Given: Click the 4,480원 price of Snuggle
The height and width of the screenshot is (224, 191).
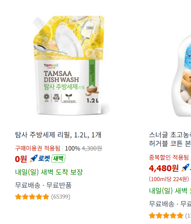Looking at the screenshot, I should tap(164, 168).
